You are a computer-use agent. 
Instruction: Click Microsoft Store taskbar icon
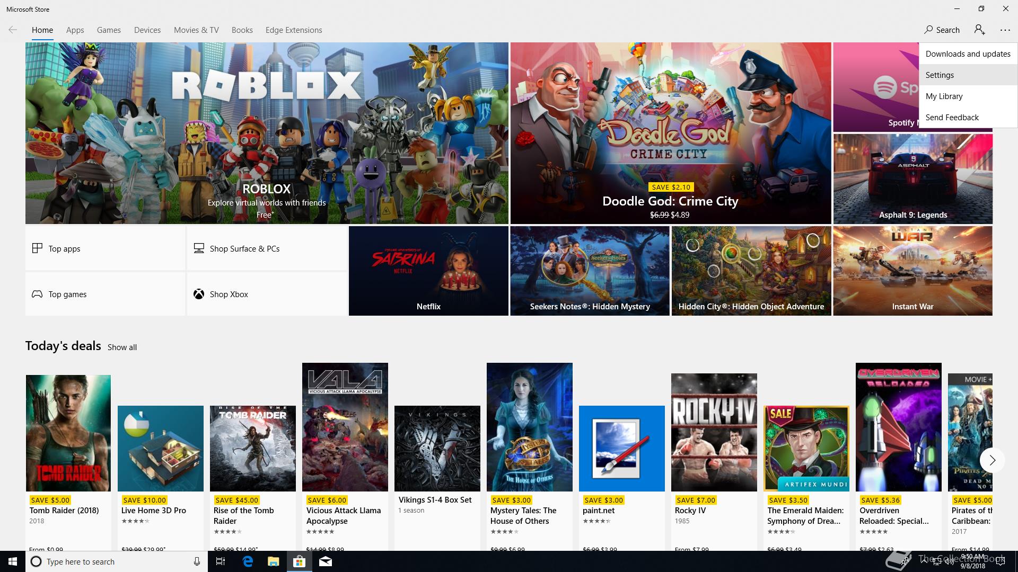click(299, 561)
